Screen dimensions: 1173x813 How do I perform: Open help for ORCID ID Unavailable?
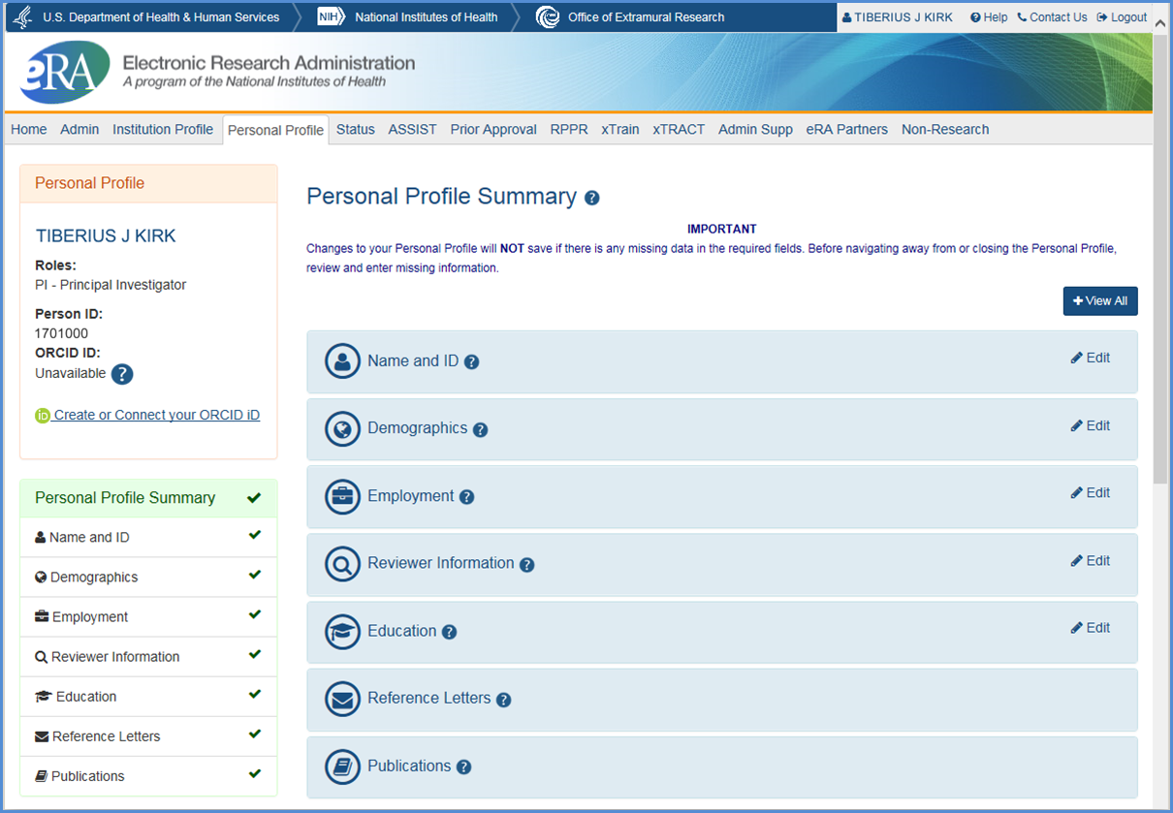(122, 374)
